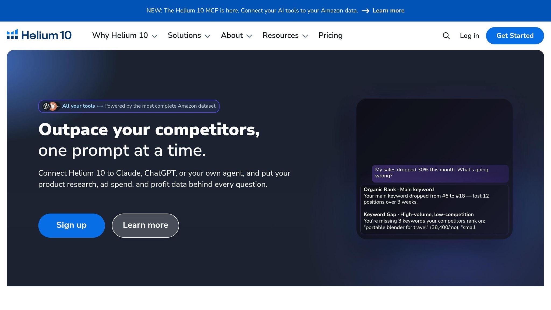
Task: Click the 'Connect Helium 10 to Claude' paragraph
Action: (x=164, y=179)
